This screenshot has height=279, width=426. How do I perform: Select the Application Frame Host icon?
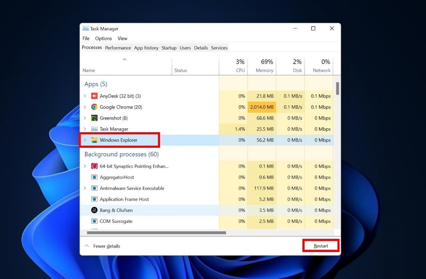click(x=94, y=199)
